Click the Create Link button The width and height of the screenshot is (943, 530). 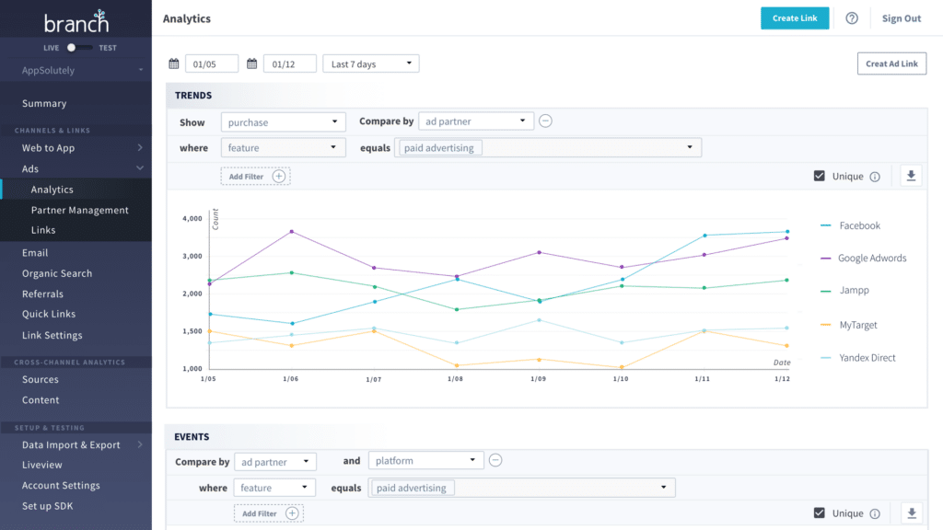795,18
